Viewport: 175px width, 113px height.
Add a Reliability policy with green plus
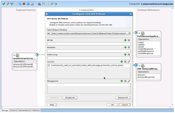point(125,47)
